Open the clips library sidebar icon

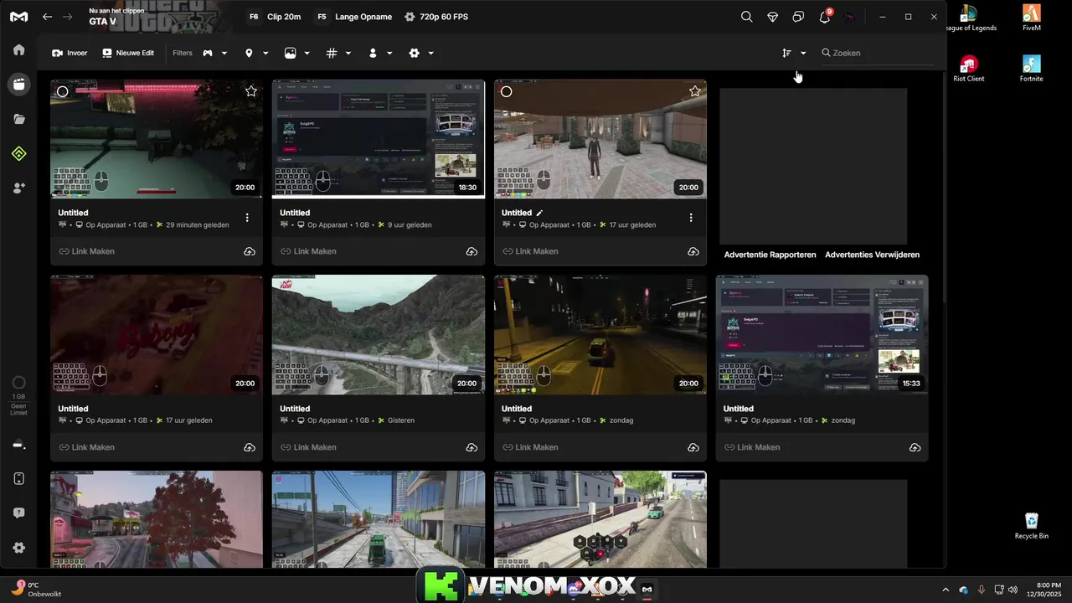click(18, 85)
